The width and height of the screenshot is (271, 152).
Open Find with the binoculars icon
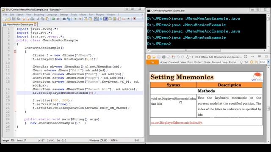(64, 19)
